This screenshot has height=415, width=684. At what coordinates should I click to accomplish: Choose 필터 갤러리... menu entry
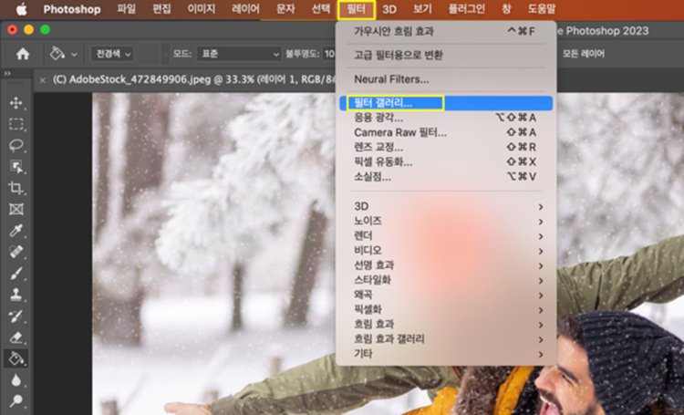(446, 103)
